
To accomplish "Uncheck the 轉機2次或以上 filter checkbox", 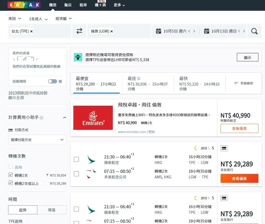I will (x=11, y=183).
